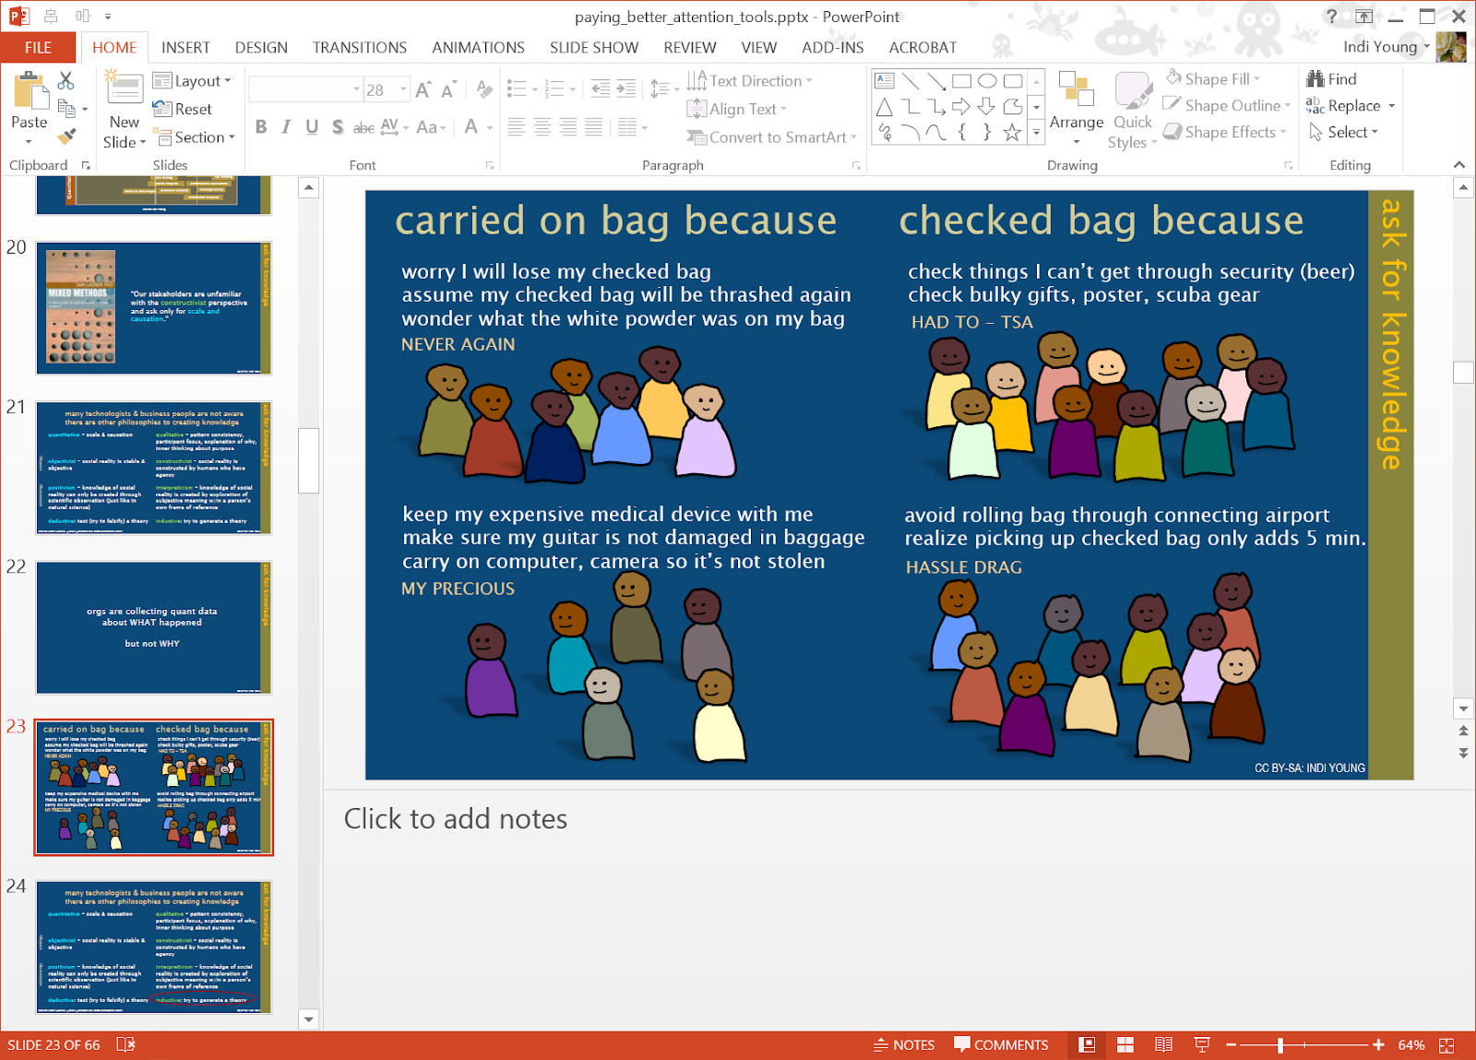Click the zoom slider handle

pos(1280,1044)
